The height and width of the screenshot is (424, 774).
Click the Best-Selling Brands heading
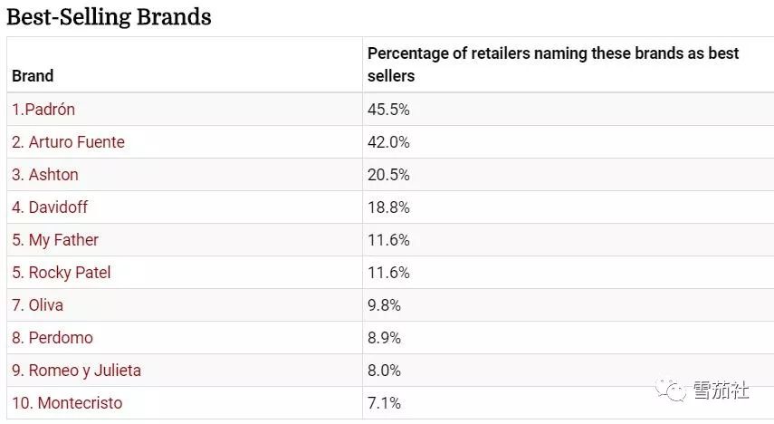pos(109,16)
